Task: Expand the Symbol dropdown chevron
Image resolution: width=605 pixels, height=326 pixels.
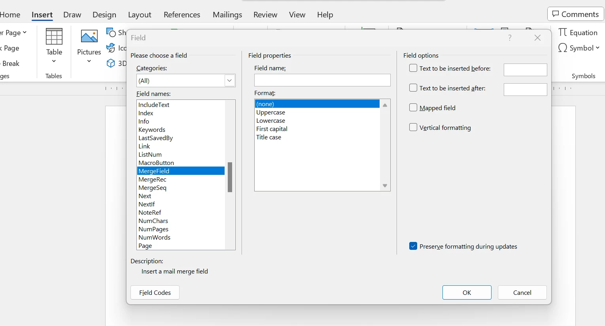Action: point(597,48)
